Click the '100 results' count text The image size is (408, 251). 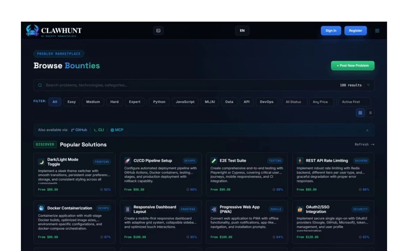click(351, 85)
